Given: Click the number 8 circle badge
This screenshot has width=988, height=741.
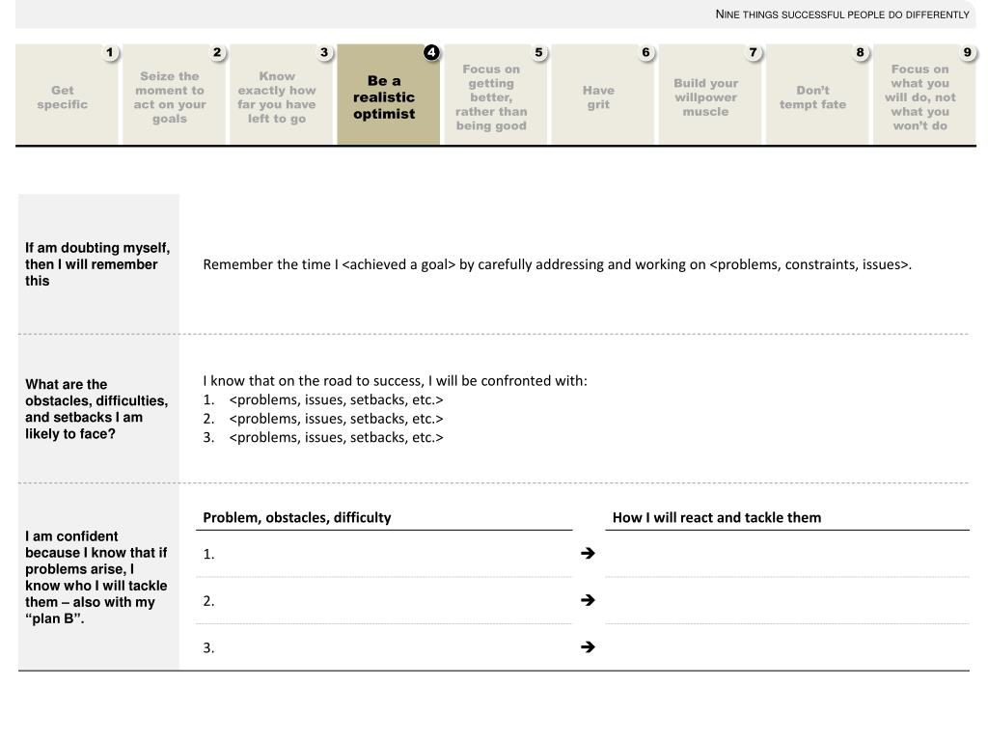Looking at the screenshot, I should (860, 52).
